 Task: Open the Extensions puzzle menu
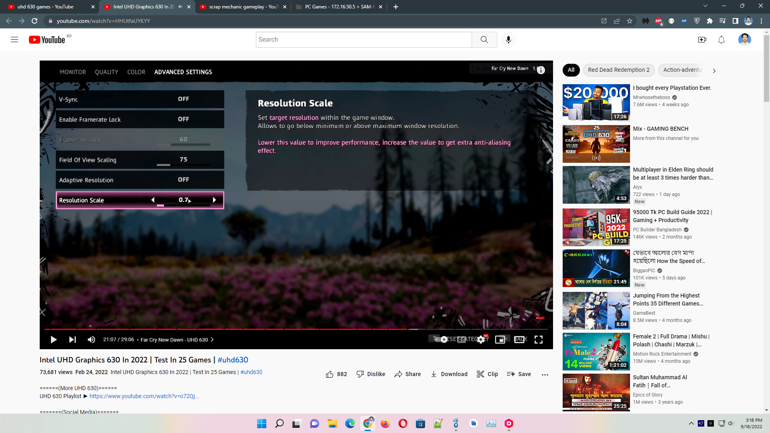710,21
